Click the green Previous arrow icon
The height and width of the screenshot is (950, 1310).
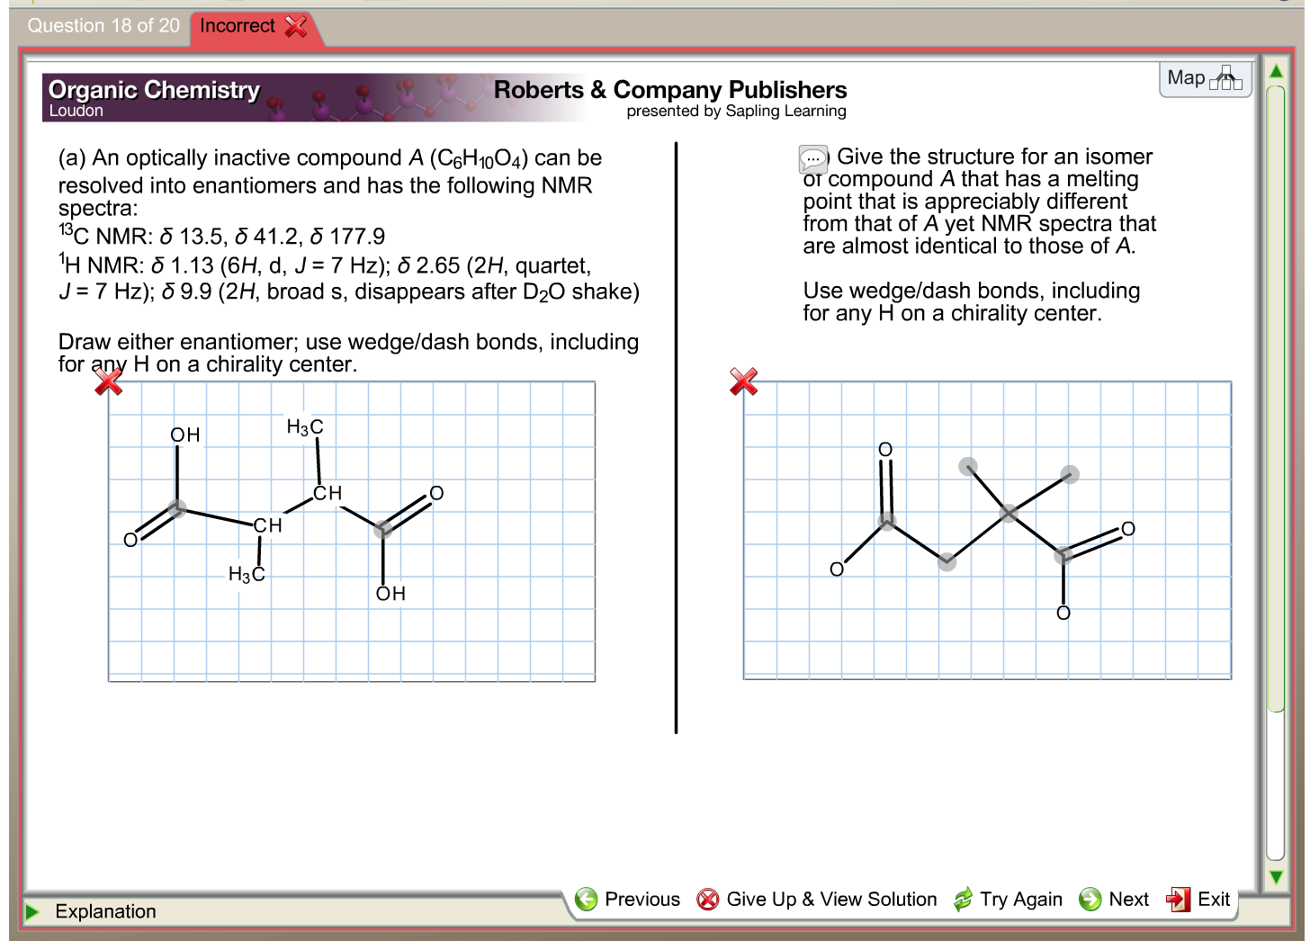pos(587,899)
